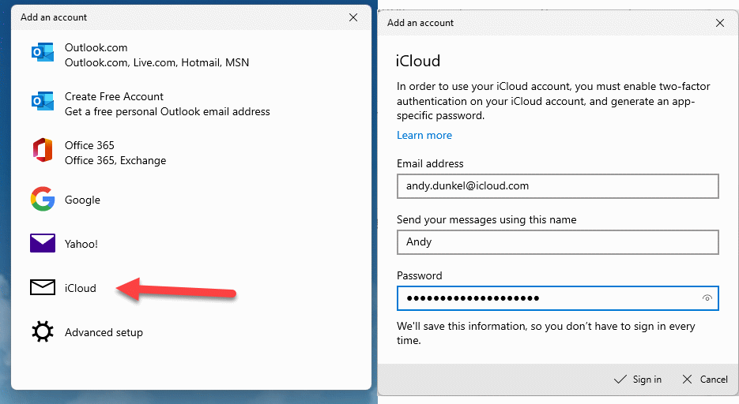This screenshot has width=739, height=404.
Task: Click the Yahoo! mail icon
Action: [x=43, y=244]
